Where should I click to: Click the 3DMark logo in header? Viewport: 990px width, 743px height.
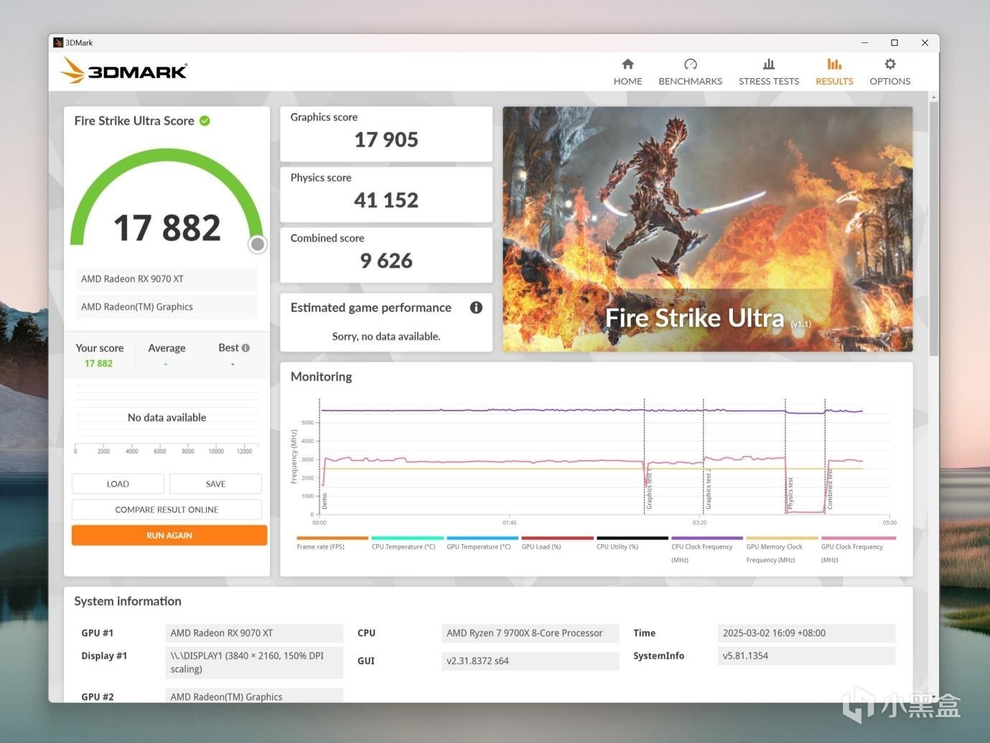pos(123,70)
